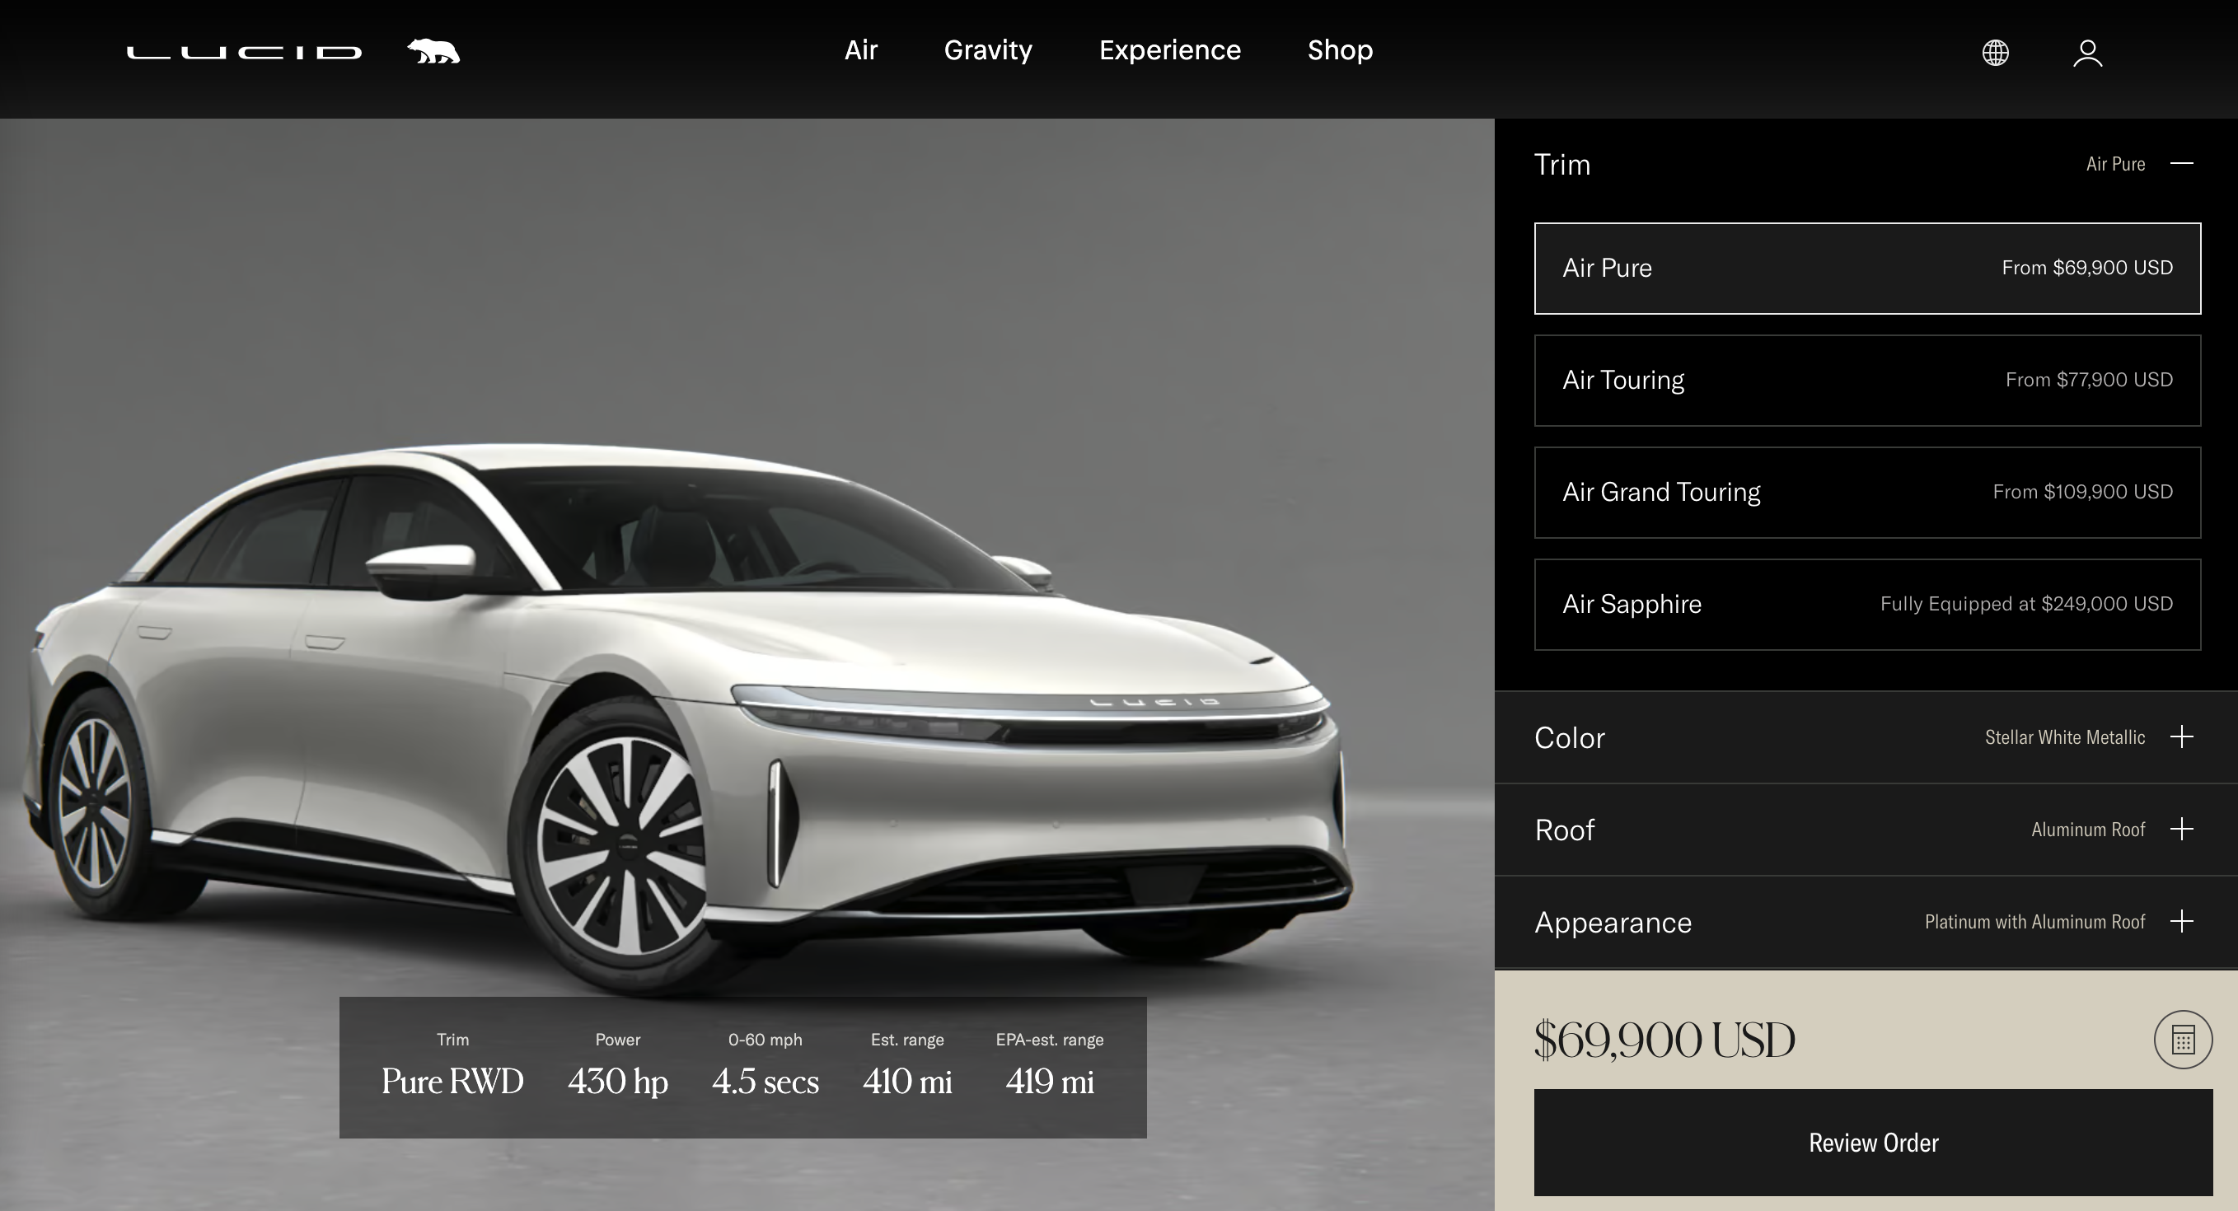Click plus icon beside Aluminum Roof

[x=2180, y=829]
